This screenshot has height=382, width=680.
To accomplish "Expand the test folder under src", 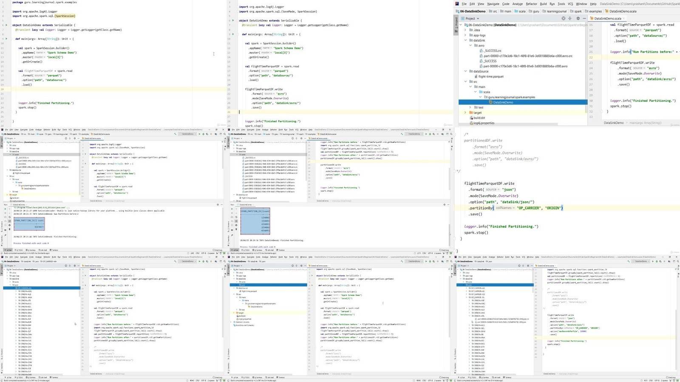I will [x=470, y=108].
